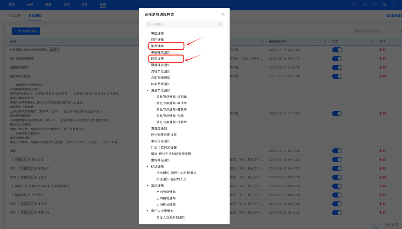Click the cube package icon in top bar
Viewport: 402px width, 229px height.
374,4
